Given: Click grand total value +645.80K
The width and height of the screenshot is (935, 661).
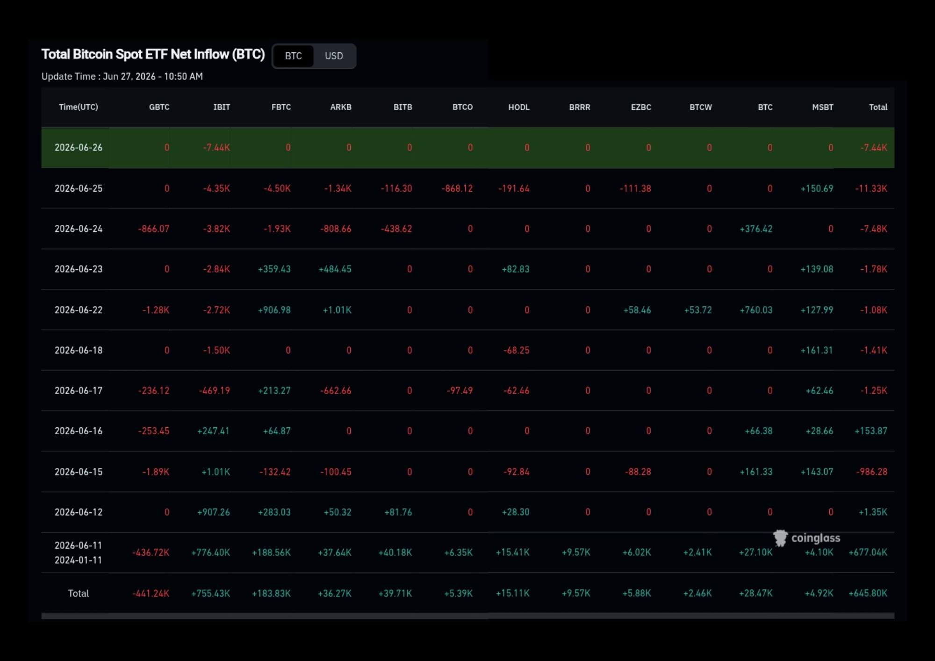Looking at the screenshot, I should point(868,593).
